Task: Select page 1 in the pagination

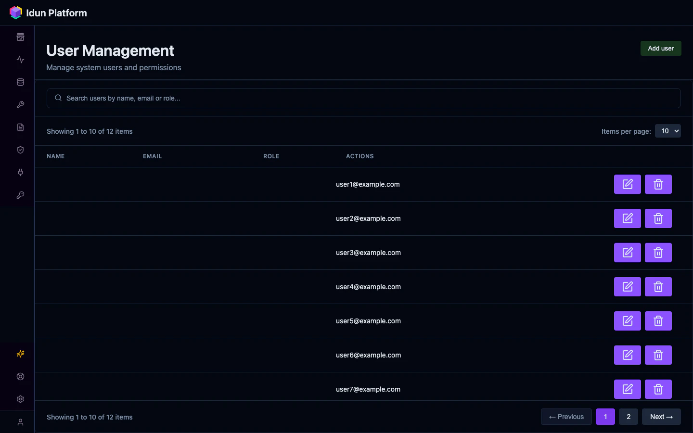Action: (x=605, y=417)
